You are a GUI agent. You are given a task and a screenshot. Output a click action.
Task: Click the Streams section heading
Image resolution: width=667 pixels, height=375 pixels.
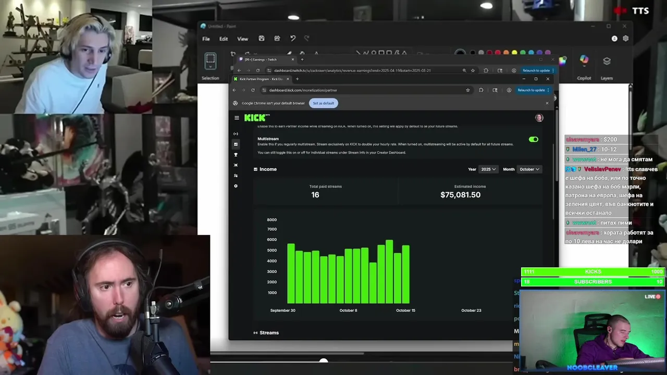269,333
